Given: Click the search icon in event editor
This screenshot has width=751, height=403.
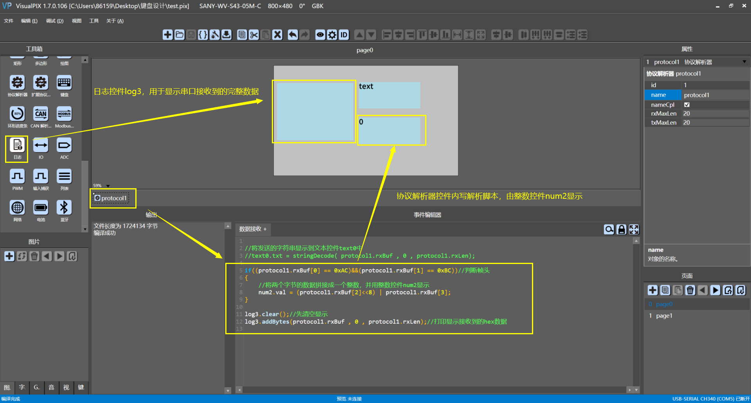Looking at the screenshot, I should [x=609, y=229].
